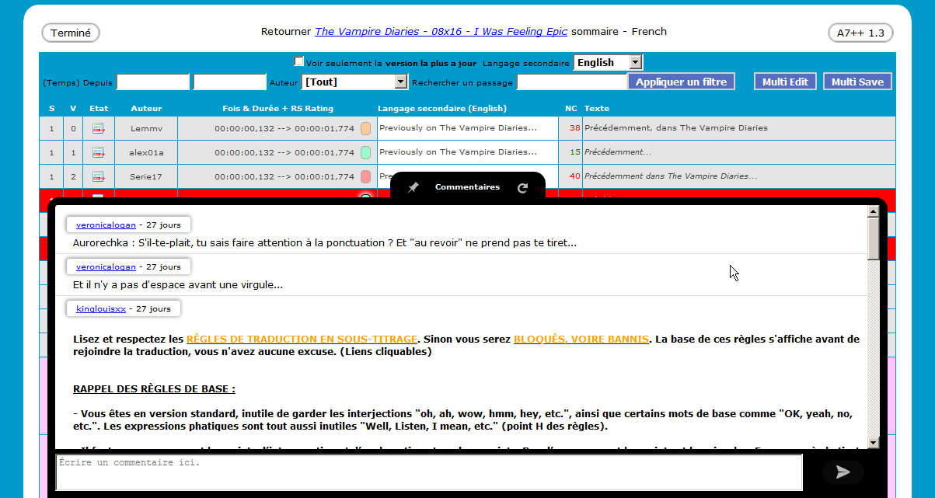Open the second veronicalogan profile link
935x498 pixels.
106,266
